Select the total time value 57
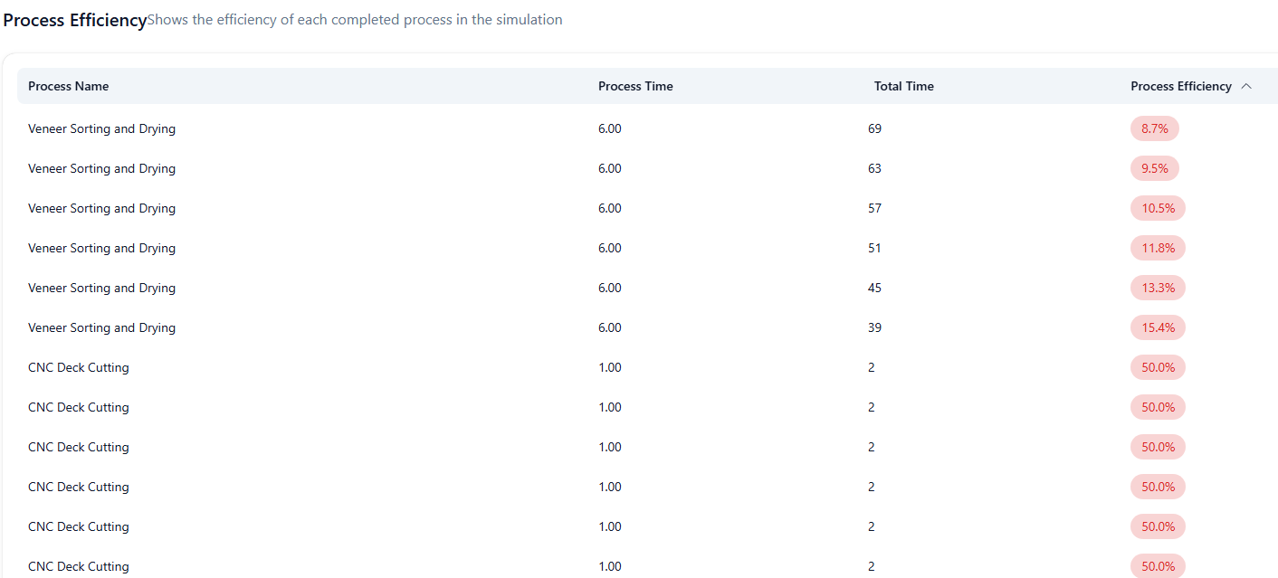1278x578 pixels. tap(874, 208)
